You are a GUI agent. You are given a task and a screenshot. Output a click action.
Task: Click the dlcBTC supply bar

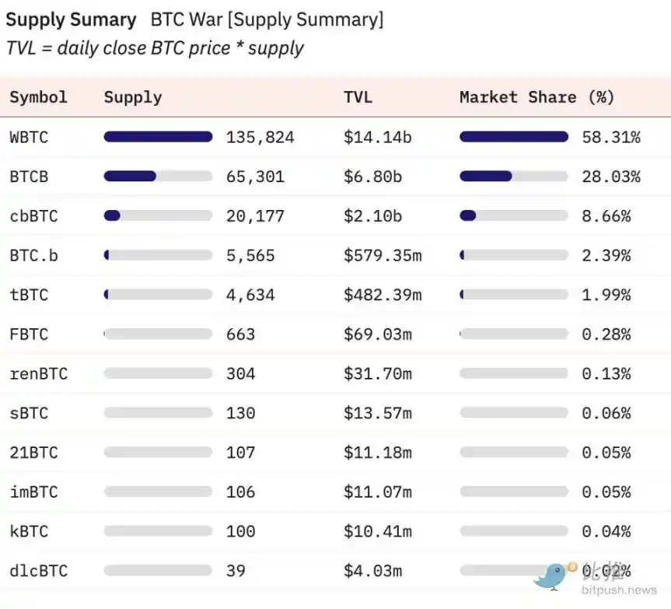pyautogui.click(x=158, y=570)
